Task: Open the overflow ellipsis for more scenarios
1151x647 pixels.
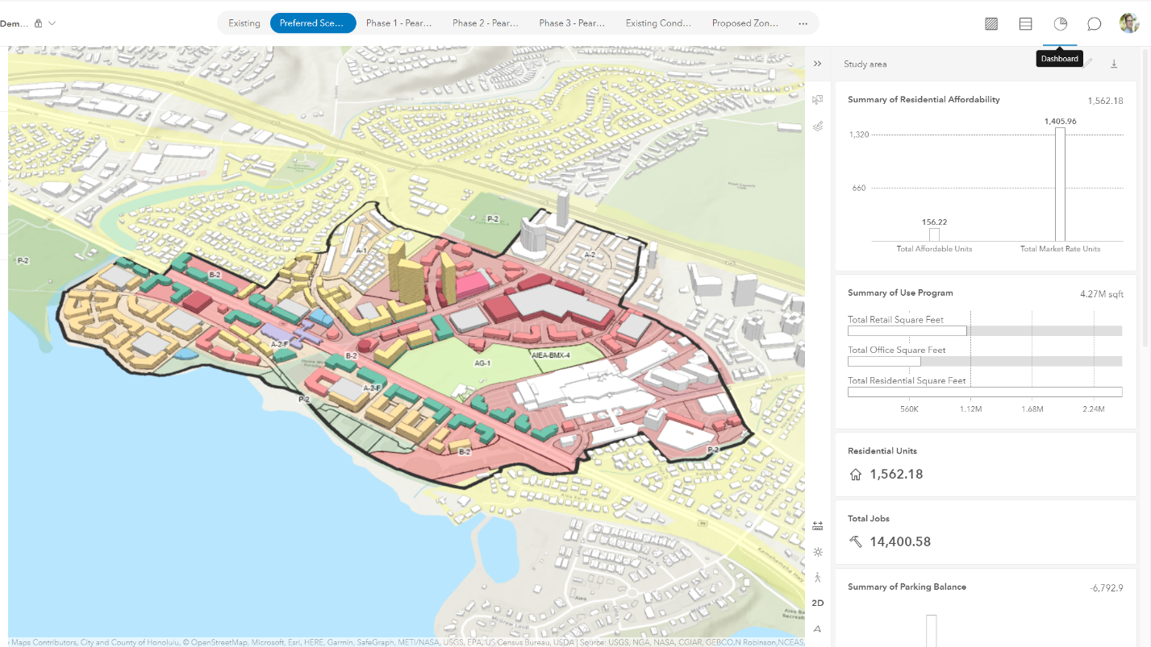Action: [803, 23]
